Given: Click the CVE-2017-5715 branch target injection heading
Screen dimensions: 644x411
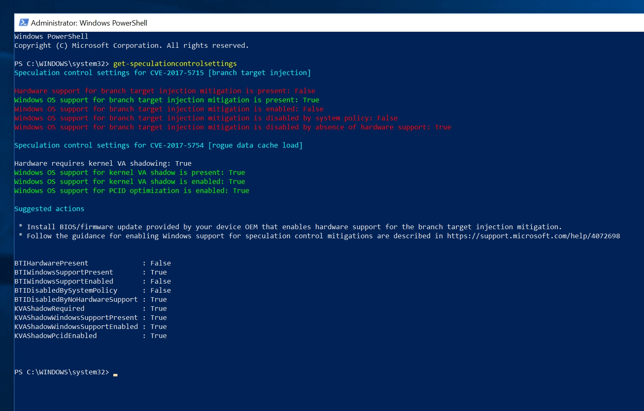Looking at the screenshot, I should (x=163, y=73).
